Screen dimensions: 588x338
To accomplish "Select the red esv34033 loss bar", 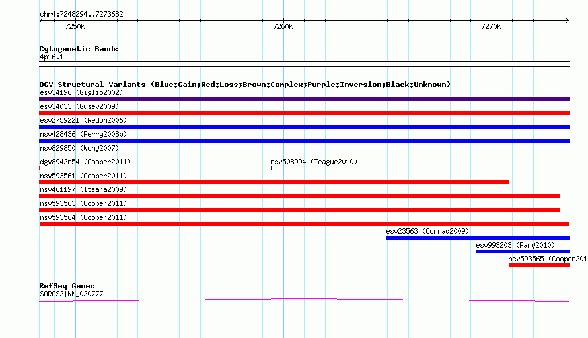I will (304, 113).
